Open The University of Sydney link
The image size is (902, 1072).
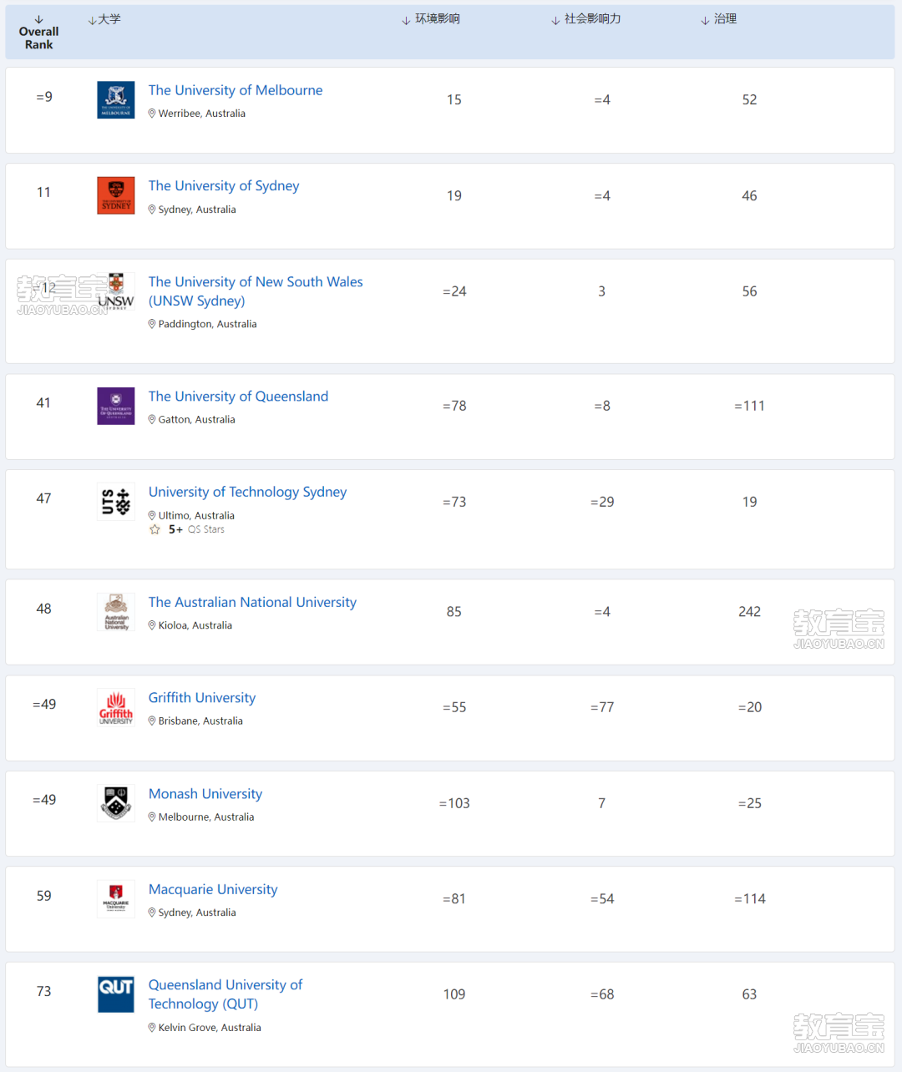pyautogui.click(x=224, y=185)
